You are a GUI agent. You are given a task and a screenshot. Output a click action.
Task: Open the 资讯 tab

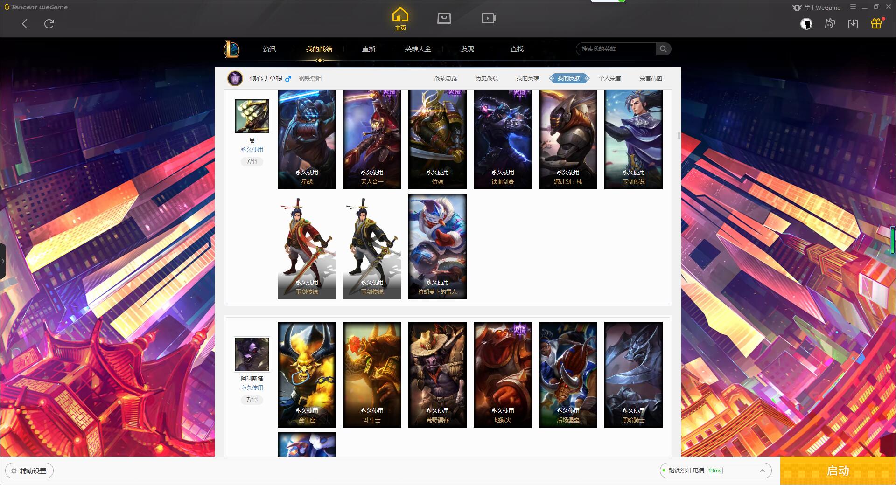pyautogui.click(x=269, y=49)
